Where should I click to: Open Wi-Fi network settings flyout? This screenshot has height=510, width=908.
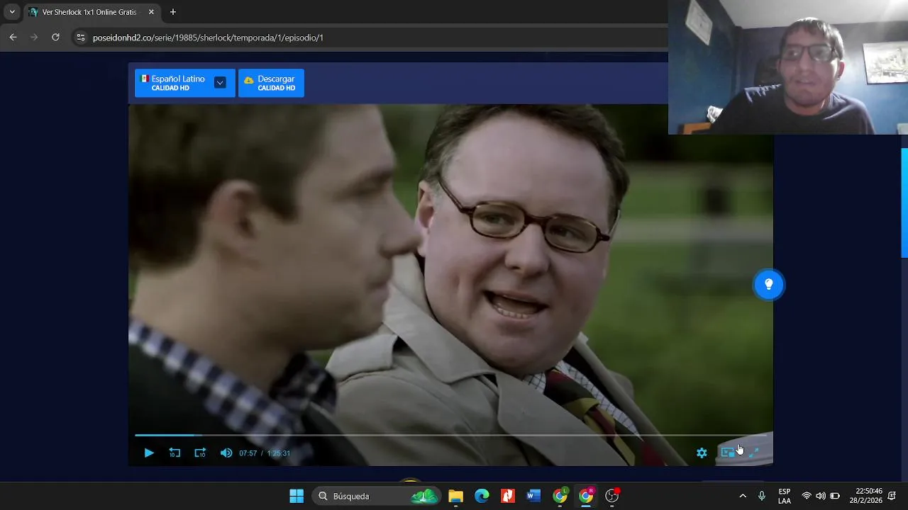click(807, 496)
